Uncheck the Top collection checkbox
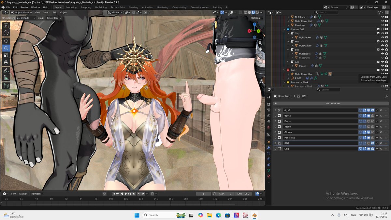This screenshot has height=220, width=391. [378, 33]
